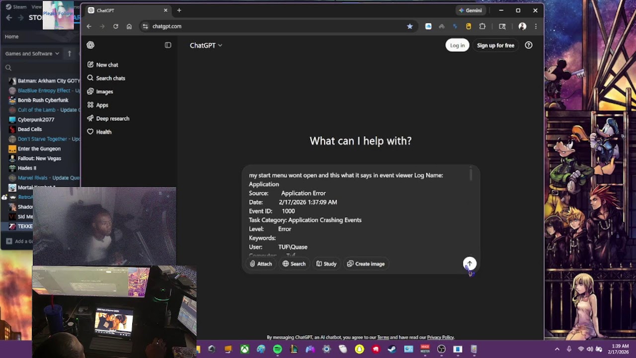636x358 pixels.
Task: Go to the Chrome home page
Action: click(129, 26)
